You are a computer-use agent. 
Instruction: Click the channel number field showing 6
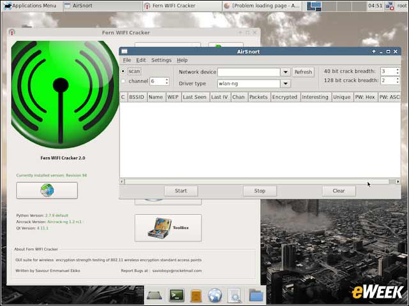[157, 82]
